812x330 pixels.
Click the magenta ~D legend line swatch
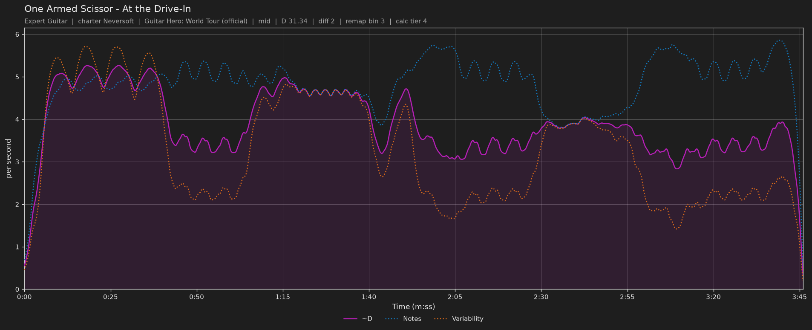point(351,319)
